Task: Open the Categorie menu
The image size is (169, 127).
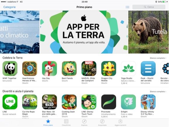Action: pyautogui.click(x=10, y=7)
